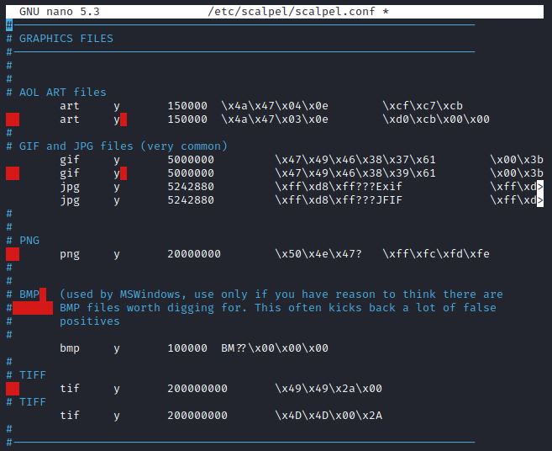The width and height of the screenshot is (552, 451).
Task: Click the red highlight after y on second art line
Action: pos(124,119)
